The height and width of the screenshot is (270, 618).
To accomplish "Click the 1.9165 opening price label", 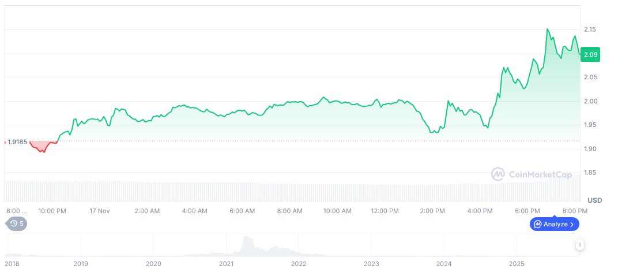I will pyautogui.click(x=18, y=141).
